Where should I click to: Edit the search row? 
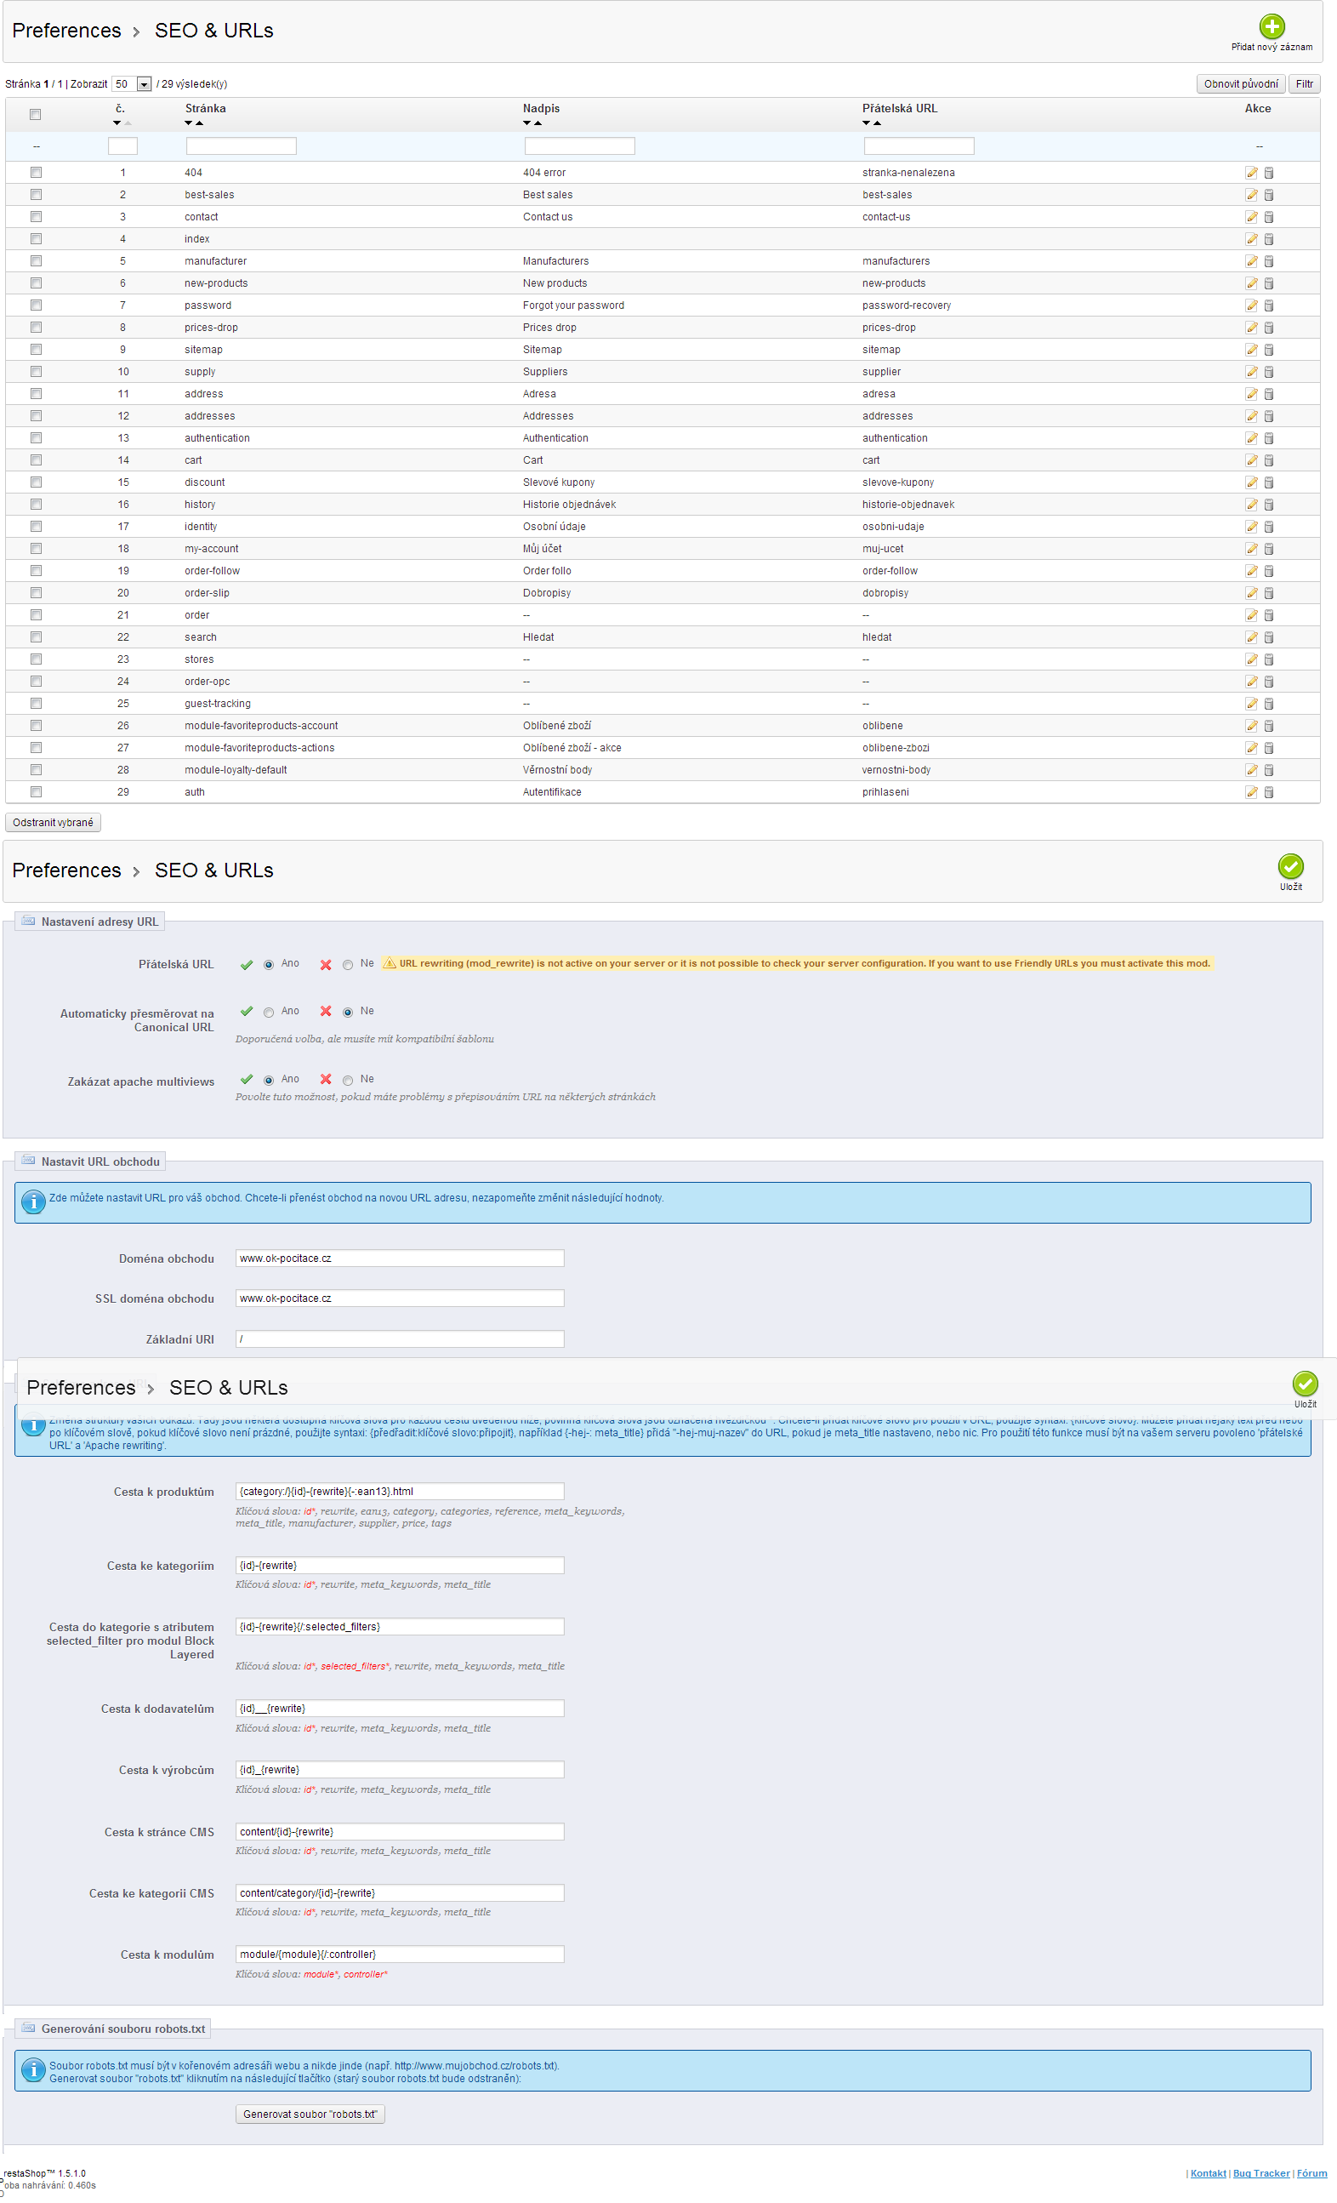(1251, 637)
